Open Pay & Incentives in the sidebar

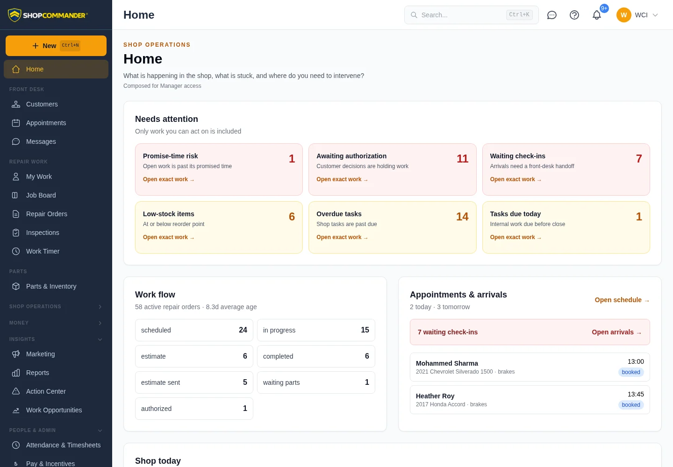[56, 462]
